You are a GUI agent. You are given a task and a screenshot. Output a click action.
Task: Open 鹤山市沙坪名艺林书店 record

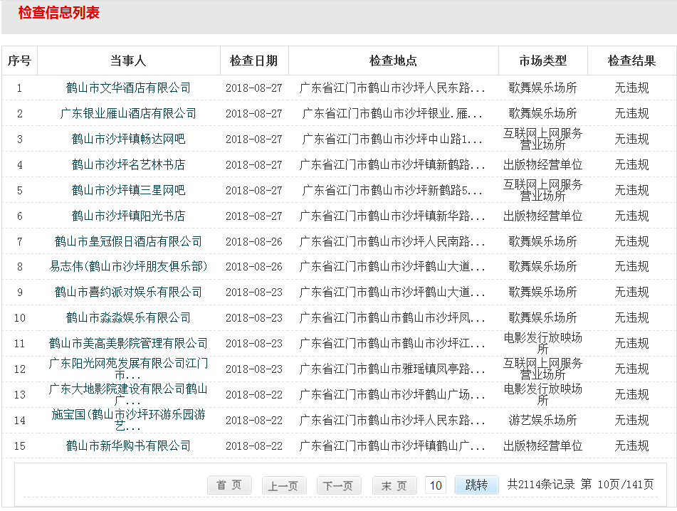click(x=128, y=165)
